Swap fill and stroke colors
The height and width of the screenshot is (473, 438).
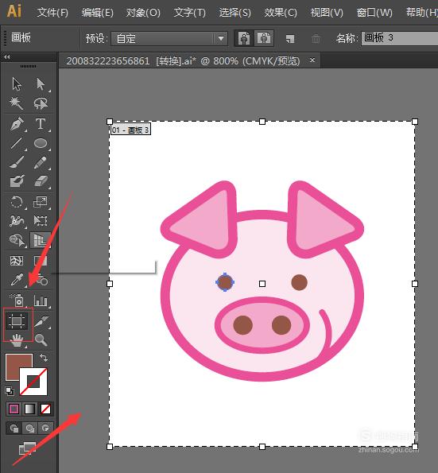[44, 358]
